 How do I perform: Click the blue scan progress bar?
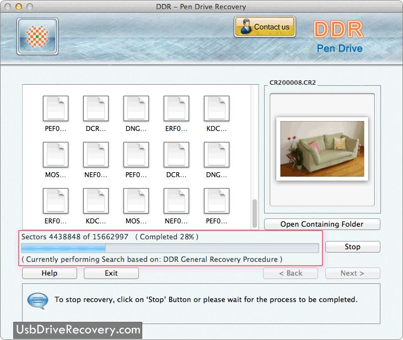click(x=170, y=248)
